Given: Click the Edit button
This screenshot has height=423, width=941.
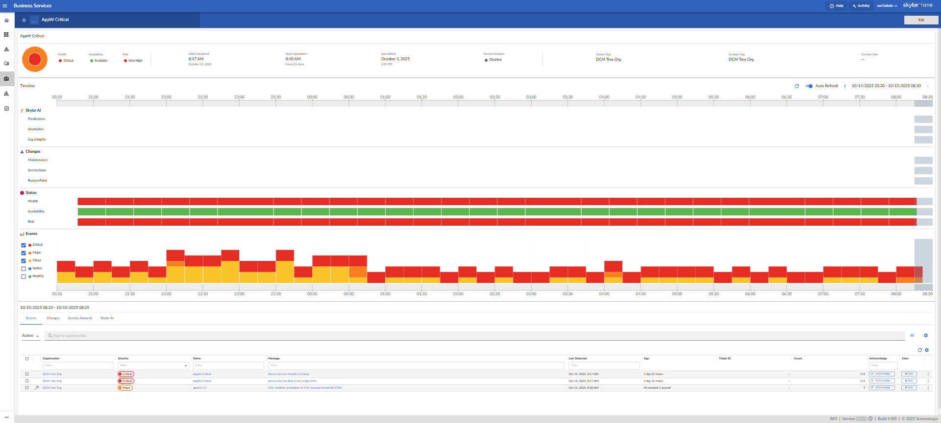Looking at the screenshot, I should point(921,20).
